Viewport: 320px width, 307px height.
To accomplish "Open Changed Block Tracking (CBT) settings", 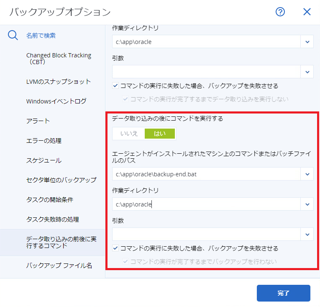I will [59, 59].
